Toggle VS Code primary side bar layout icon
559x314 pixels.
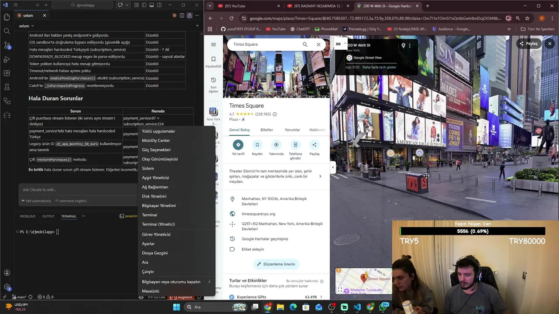click(x=144, y=5)
